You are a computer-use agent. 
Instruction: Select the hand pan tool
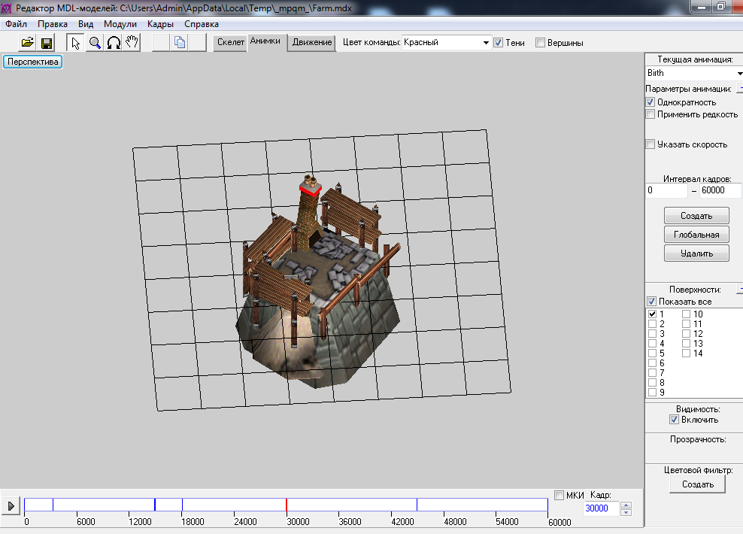click(132, 43)
